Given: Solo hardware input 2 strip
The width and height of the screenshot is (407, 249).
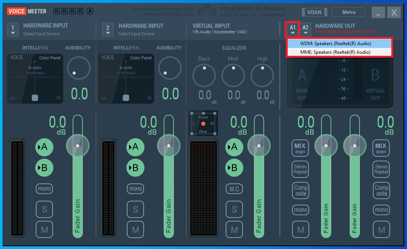Looking at the screenshot, I should (135, 209).
